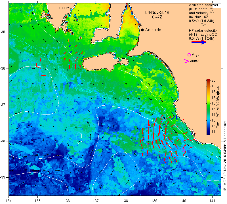The width and height of the screenshot is (227, 204).
Task: Click the 16 value on colorbar
Action: [213, 103]
